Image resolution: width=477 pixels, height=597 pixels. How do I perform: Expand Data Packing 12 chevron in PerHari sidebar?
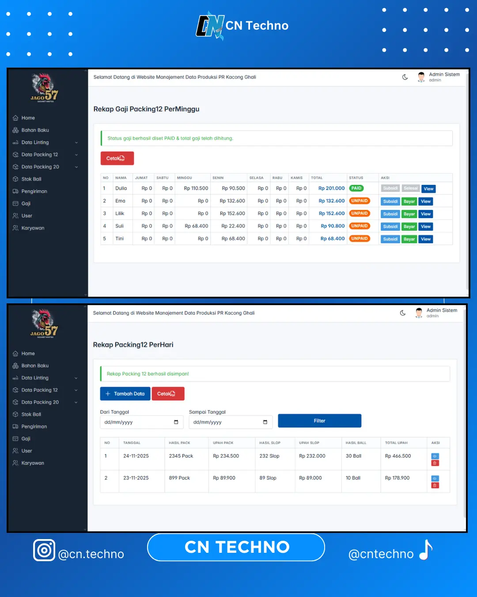pyautogui.click(x=76, y=390)
